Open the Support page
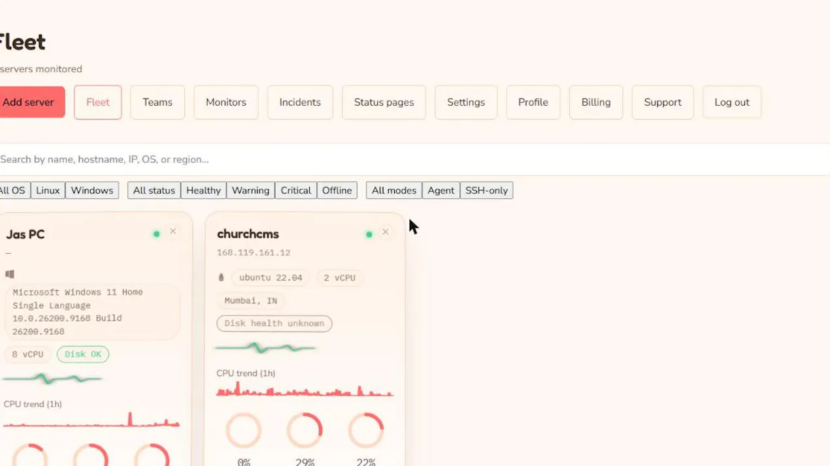The image size is (830, 466). (x=663, y=102)
